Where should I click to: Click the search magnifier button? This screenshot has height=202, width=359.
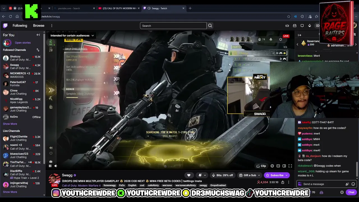coord(210,26)
